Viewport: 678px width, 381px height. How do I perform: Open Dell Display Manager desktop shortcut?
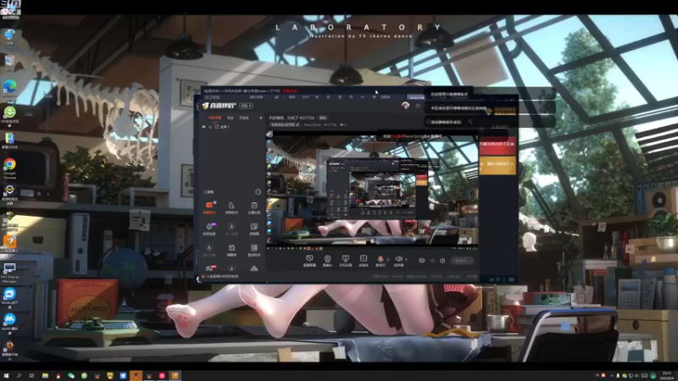pyautogui.click(x=9, y=273)
